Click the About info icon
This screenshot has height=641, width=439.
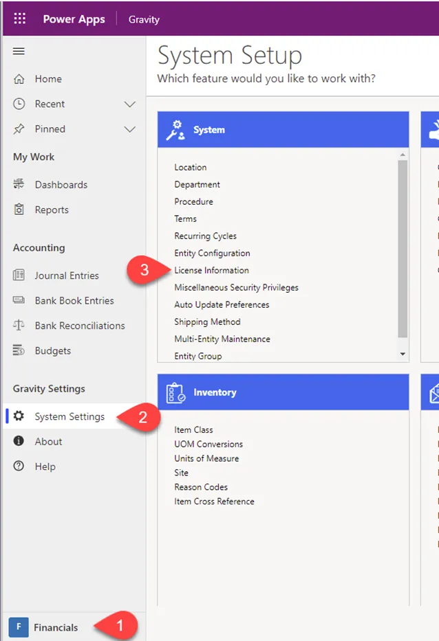click(19, 440)
